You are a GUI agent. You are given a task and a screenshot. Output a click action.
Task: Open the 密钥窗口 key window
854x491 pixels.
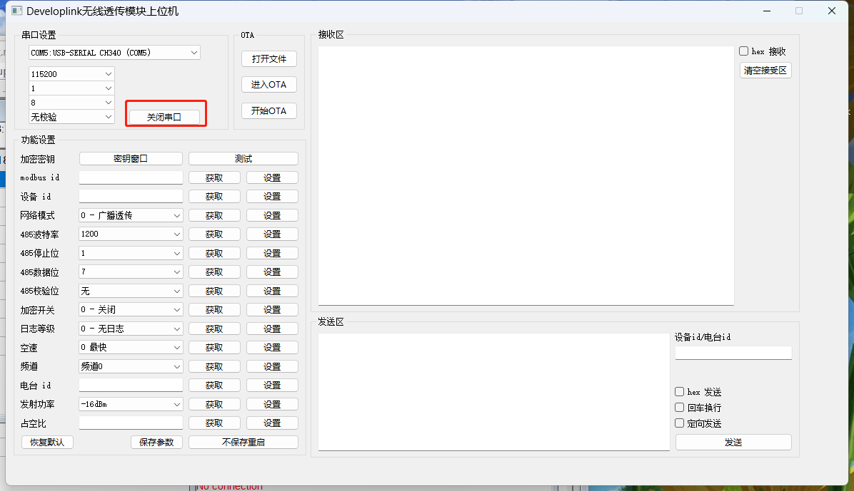(131, 159)
